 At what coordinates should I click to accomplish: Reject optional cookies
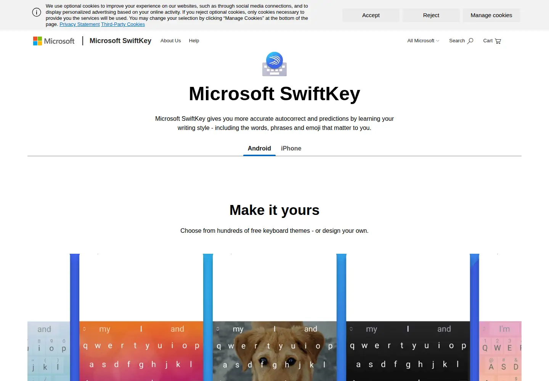tap(431, 15)
